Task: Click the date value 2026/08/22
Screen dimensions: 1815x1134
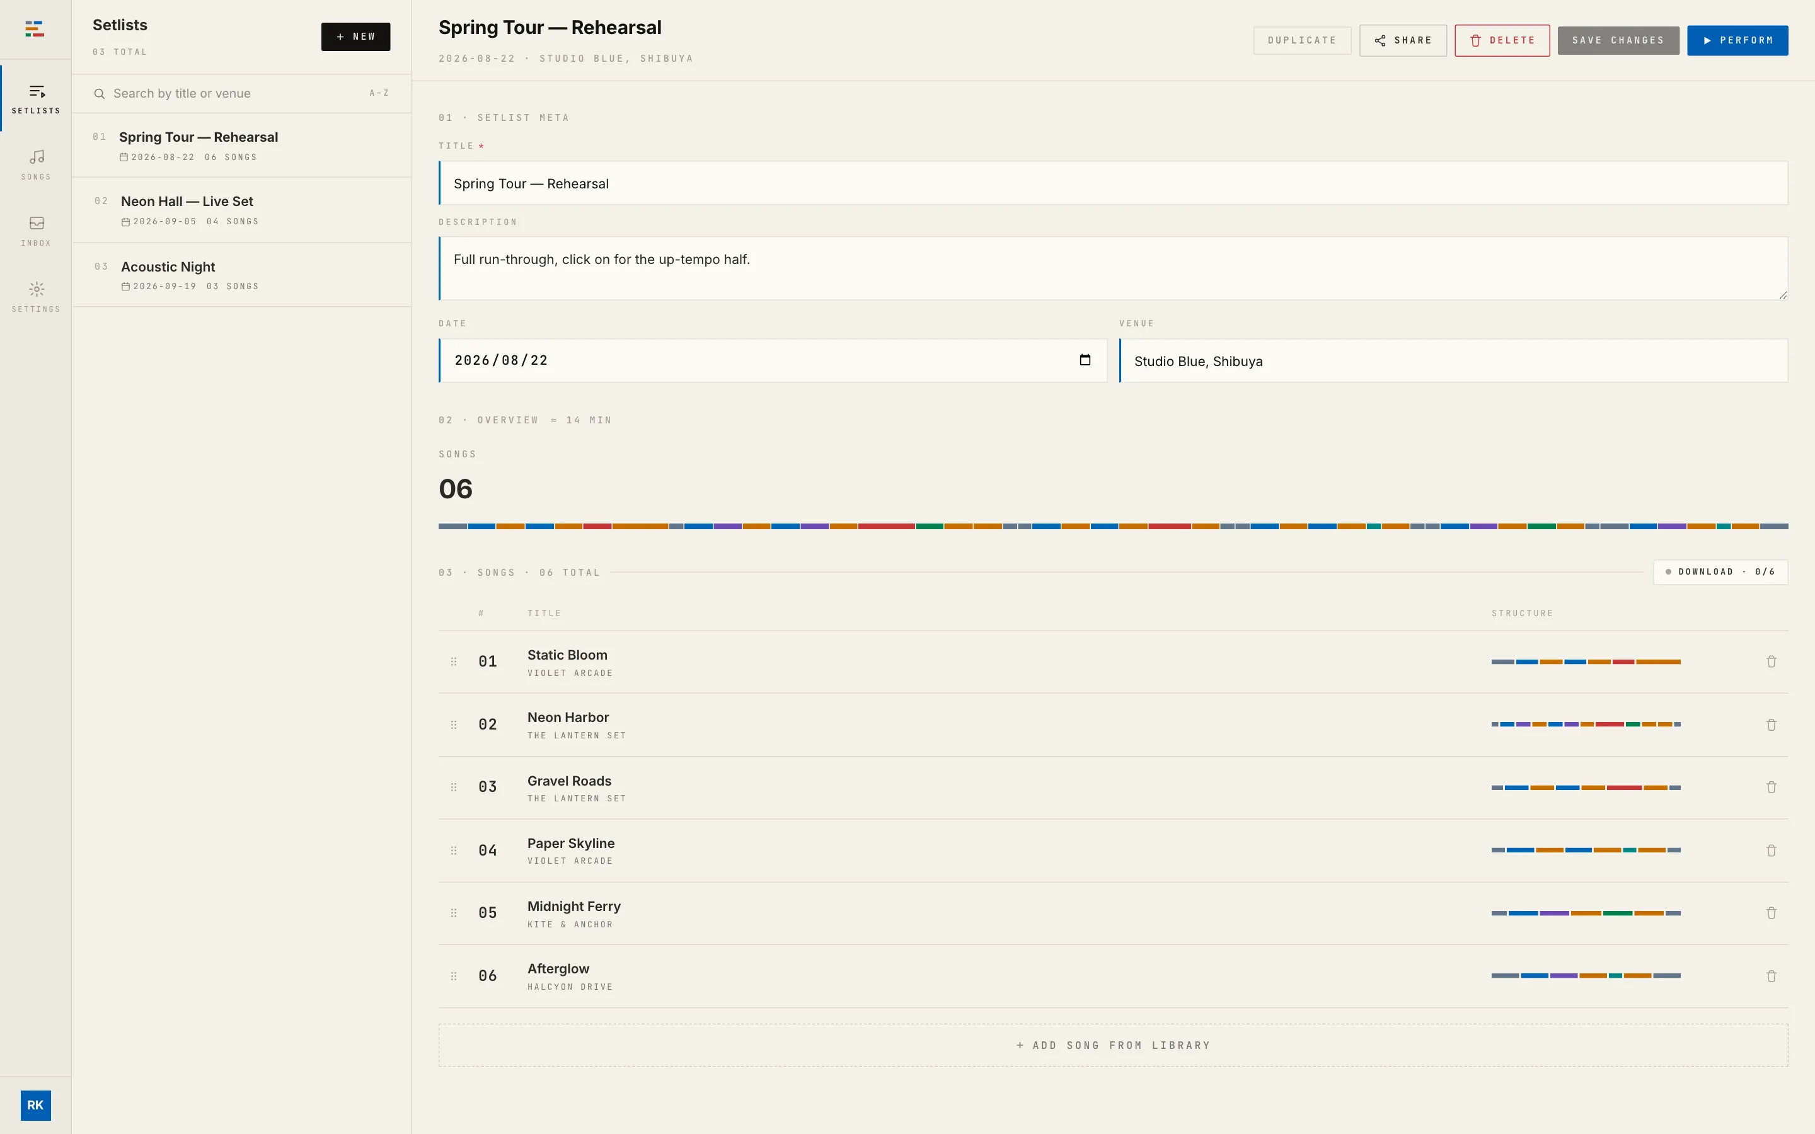Action: pyautogui.click(x=501, y=360)
